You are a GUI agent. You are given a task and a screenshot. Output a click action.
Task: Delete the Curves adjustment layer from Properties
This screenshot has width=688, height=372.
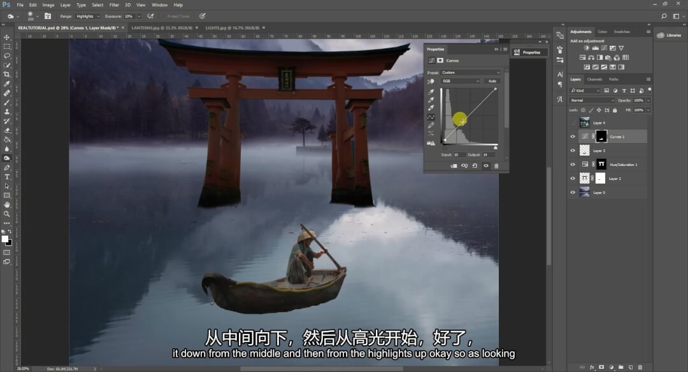(496, 166)
